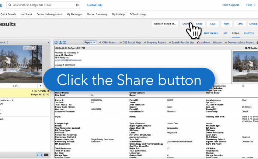Open the zipForm link
258x159 pixels.
[204, 43]
